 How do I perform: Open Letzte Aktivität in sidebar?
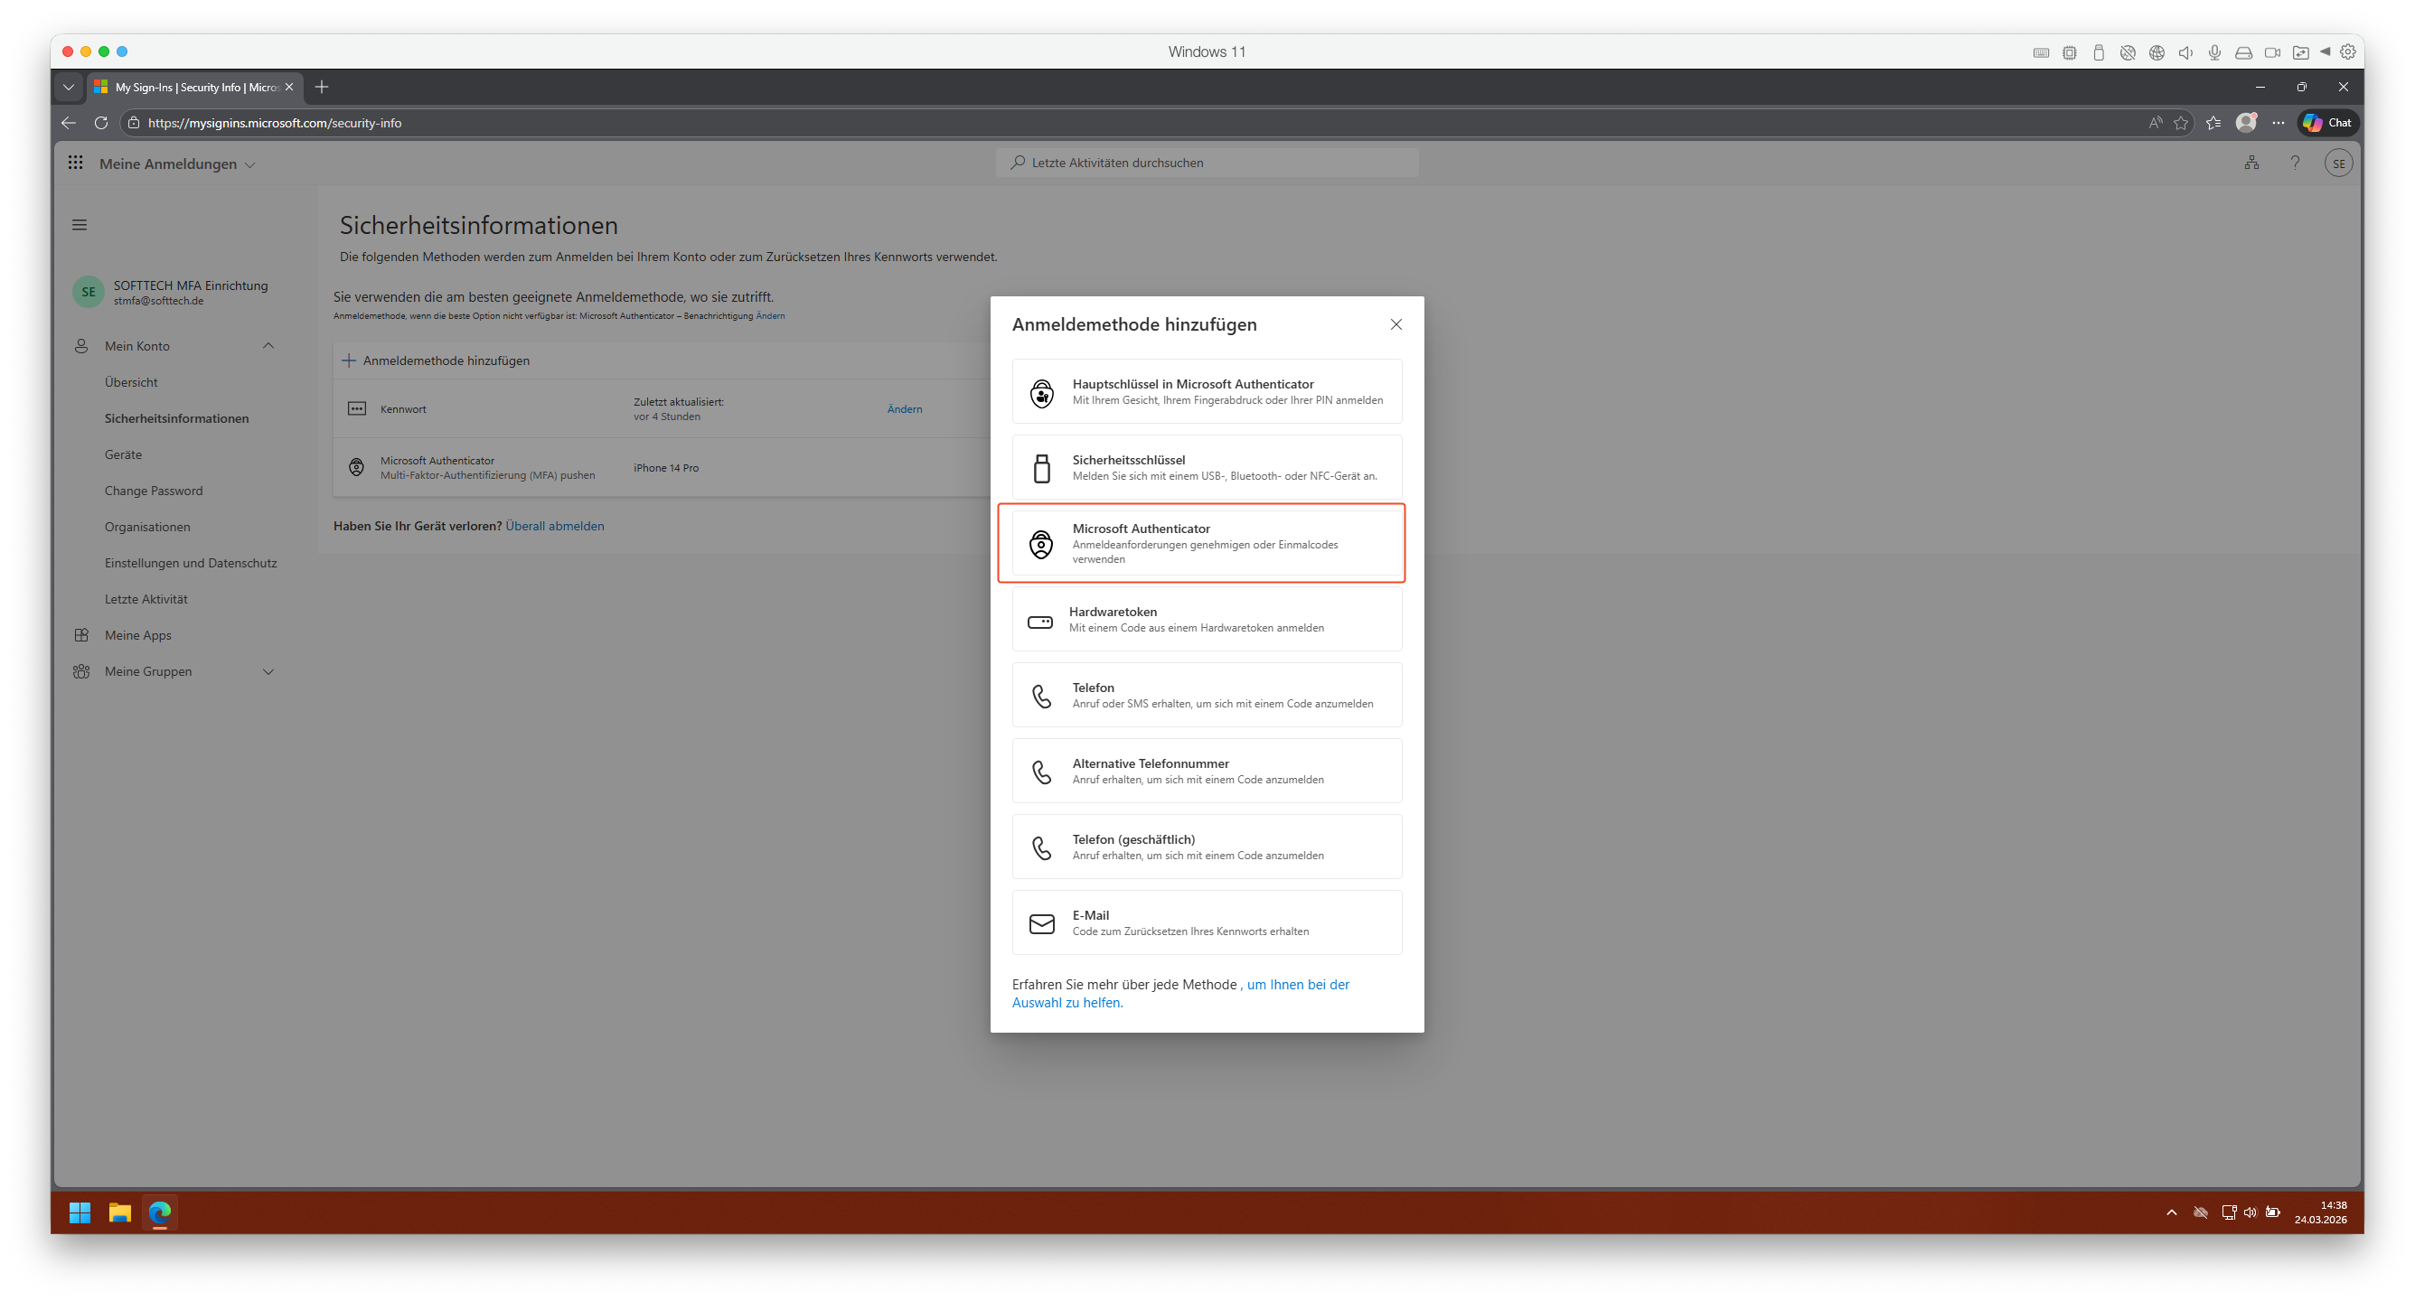coord(146,600)
